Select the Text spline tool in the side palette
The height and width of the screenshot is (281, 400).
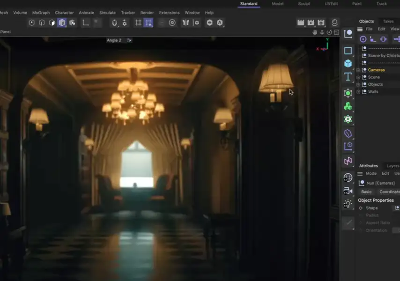[x=348, y=77]
